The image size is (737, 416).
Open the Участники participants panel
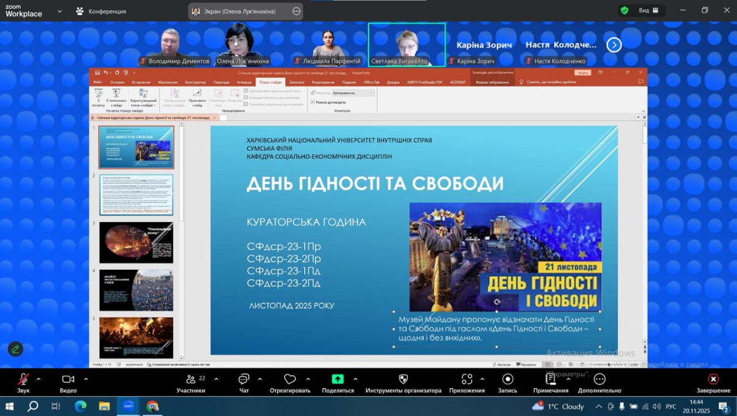(190, 379)
